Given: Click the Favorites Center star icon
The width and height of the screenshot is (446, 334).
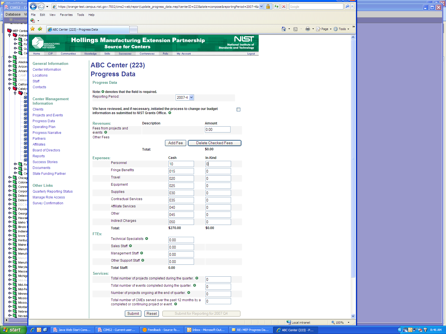Looking at the screenshot, I should coord(33,29).
